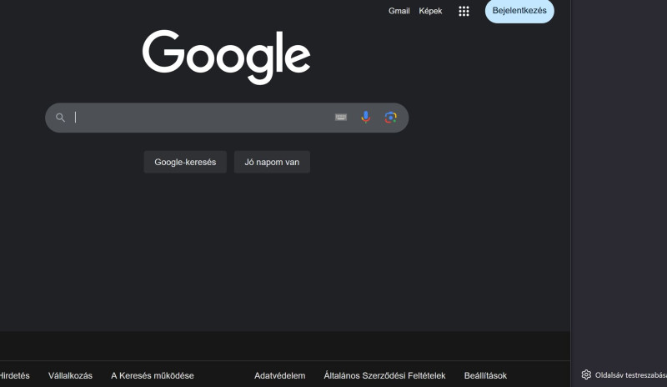Open the Beállítások settings menu
Screen dimensions: 667x387
485,375
